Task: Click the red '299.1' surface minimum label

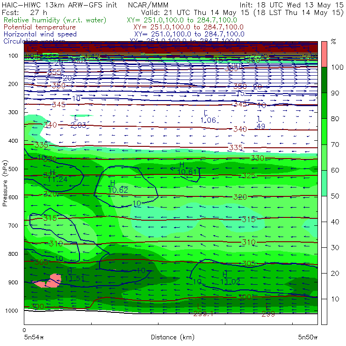Action: 203,314
